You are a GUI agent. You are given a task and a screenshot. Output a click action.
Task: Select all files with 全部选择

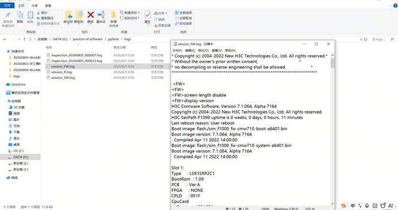[x=184, y=13]
